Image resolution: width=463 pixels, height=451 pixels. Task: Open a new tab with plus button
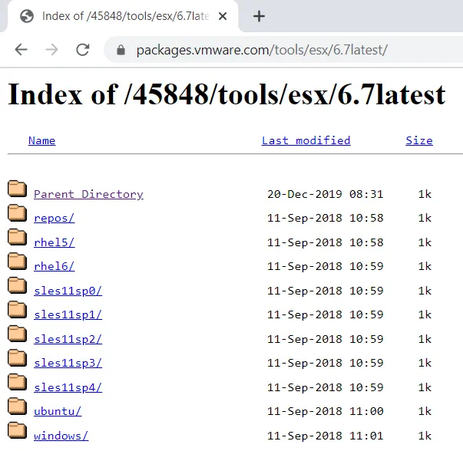click(259, 16)
